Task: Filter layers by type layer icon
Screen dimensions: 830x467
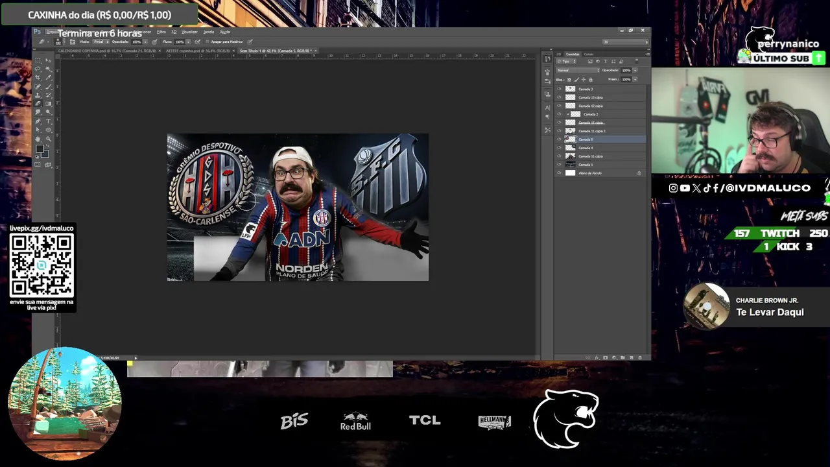Action: (606, 61)
